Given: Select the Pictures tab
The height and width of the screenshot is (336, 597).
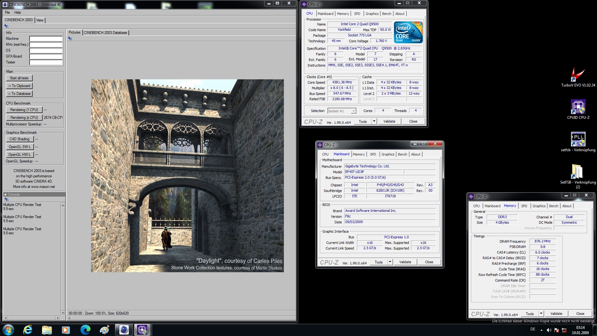Looking at the screenshot, I should tap(74, 32).
